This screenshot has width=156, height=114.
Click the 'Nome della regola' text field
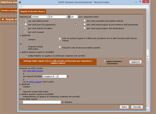pos(42,102)
